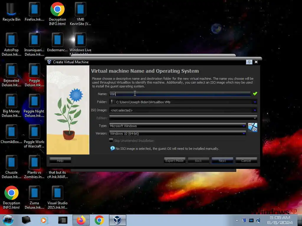The image size is (302, 226).
Task: Open the display tray icon
Action: click(251, 220)
